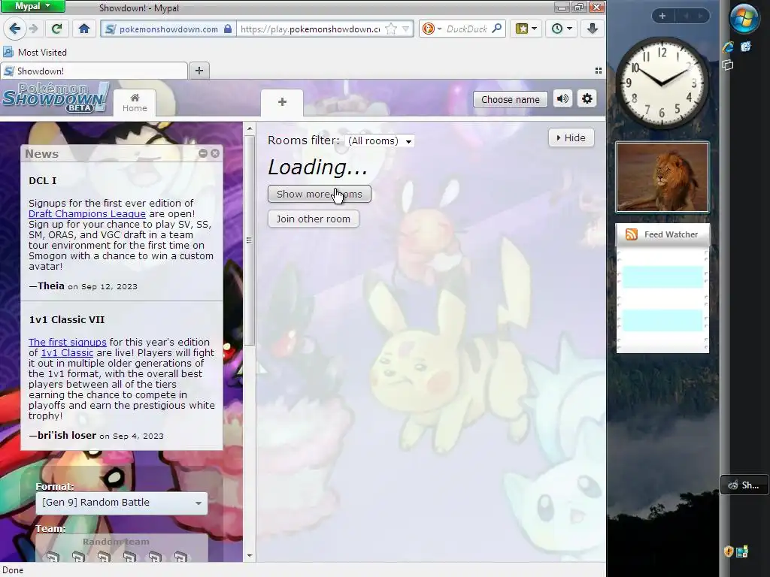Click the analog clock gadget
The height and width of the screenshot is (577, 770).
(662, 83)
